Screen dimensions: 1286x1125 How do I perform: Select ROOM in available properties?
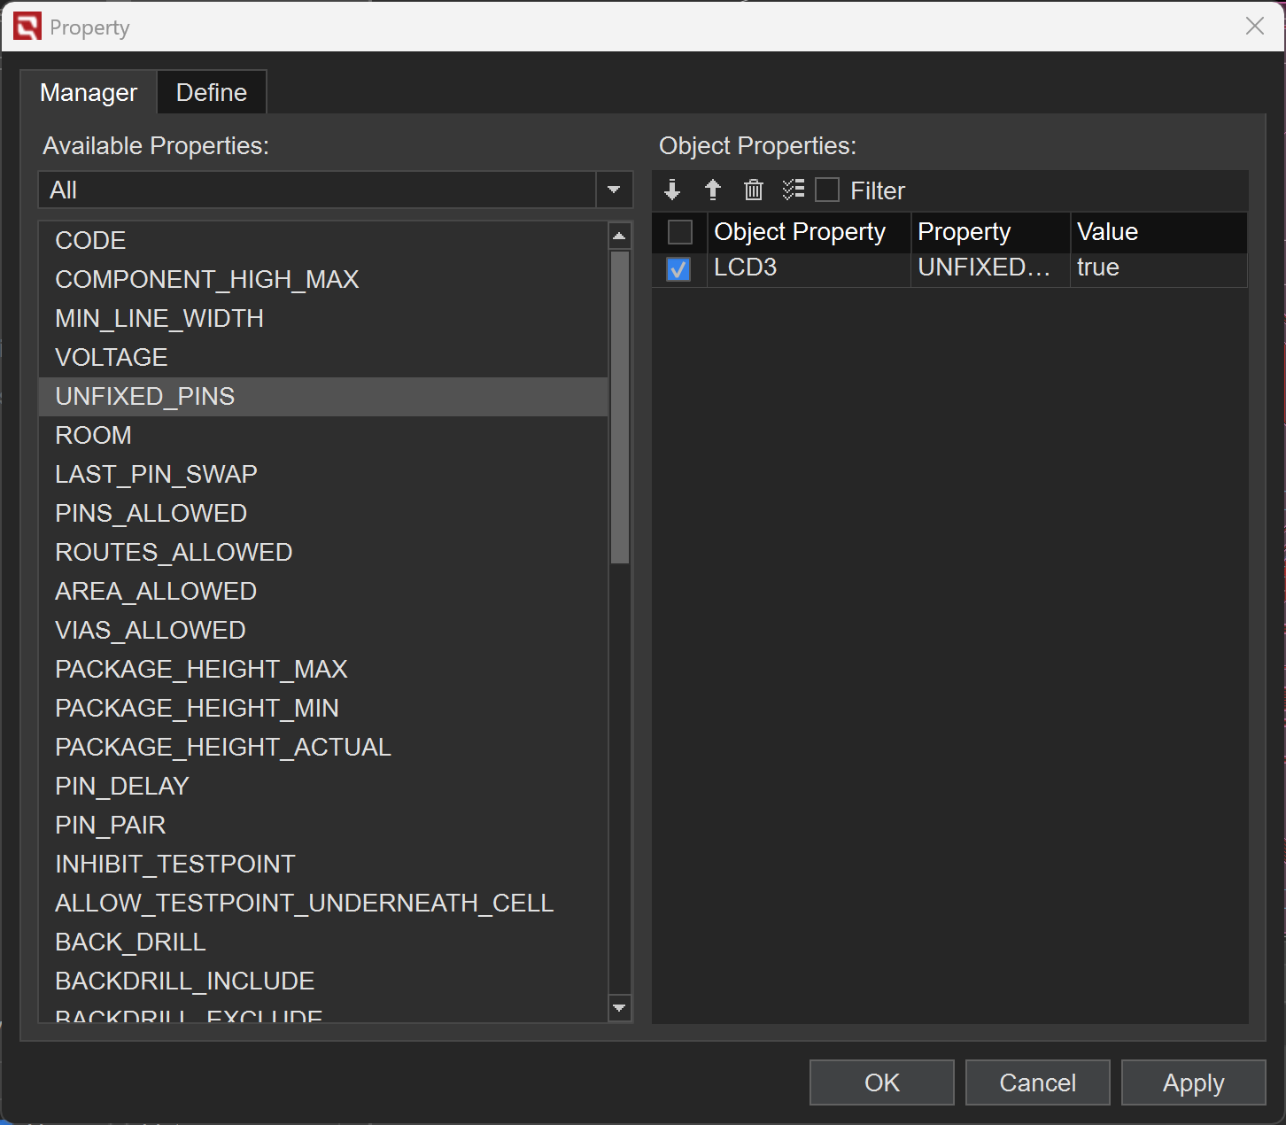[93, 435]
